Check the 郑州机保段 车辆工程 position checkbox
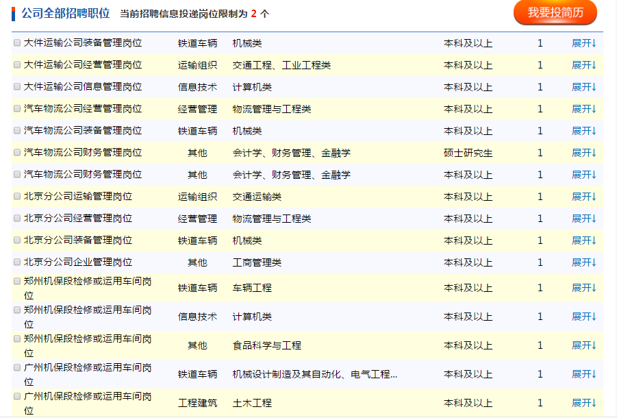The height and width of the screenshot is (418, 617). click(x=17, y=282)
